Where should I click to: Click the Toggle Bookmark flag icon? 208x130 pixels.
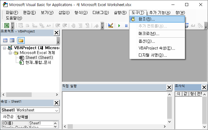click(x=96, y=26)
